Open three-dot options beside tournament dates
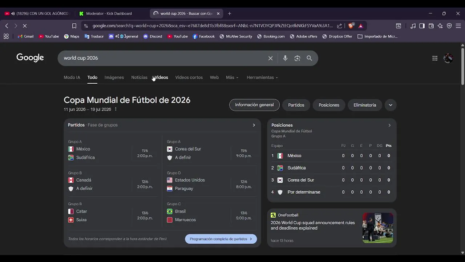This screenshot has width=465, height=262. coord(116,109)
